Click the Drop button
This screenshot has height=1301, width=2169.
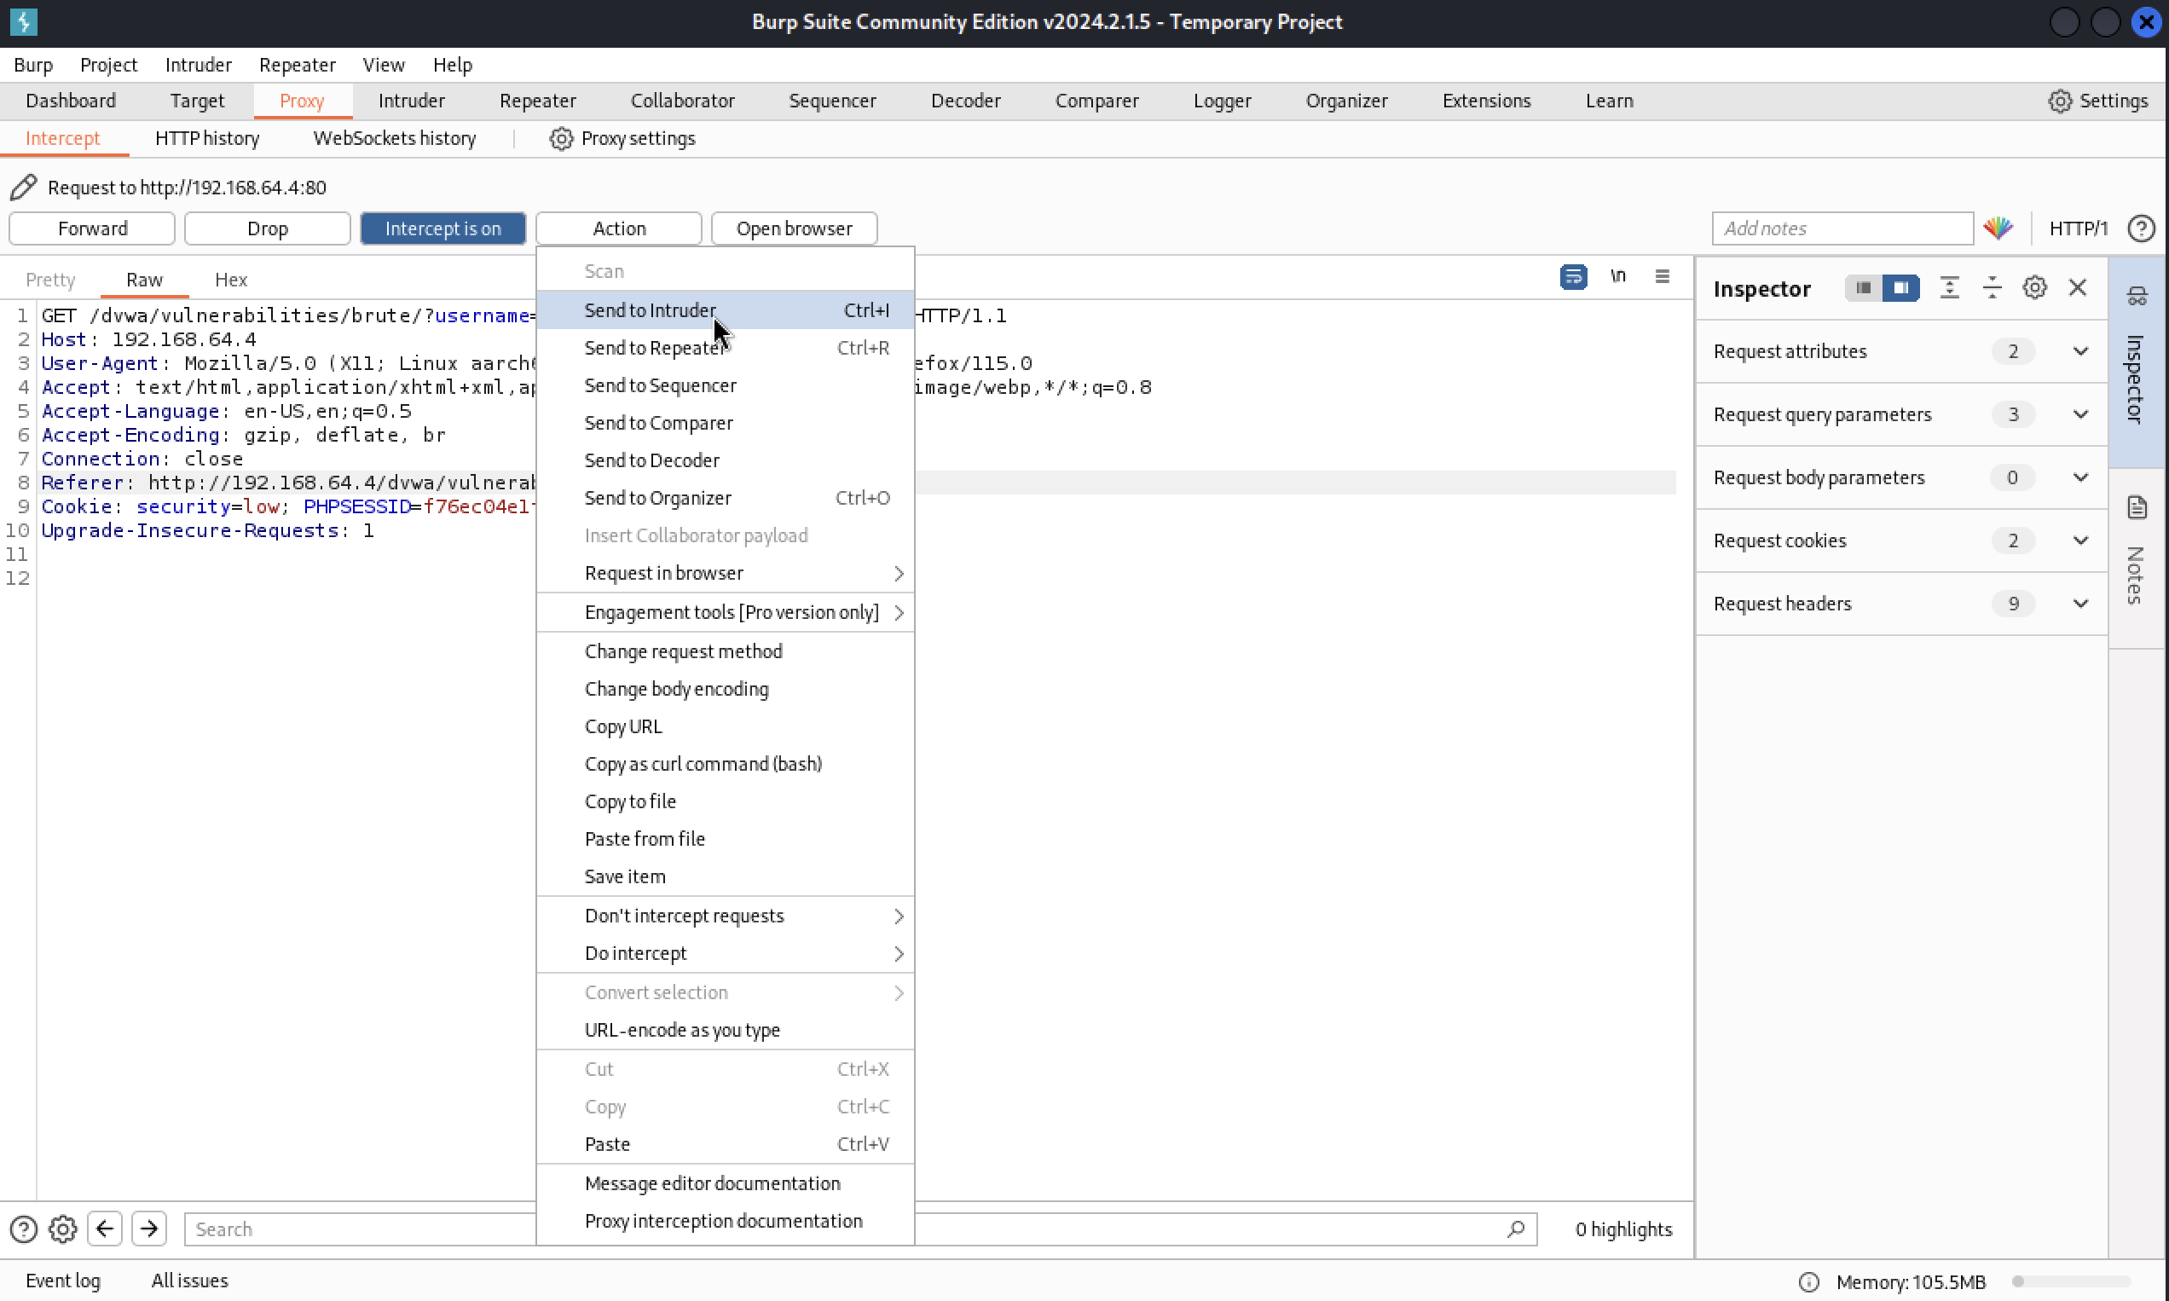tap(268, 228)
